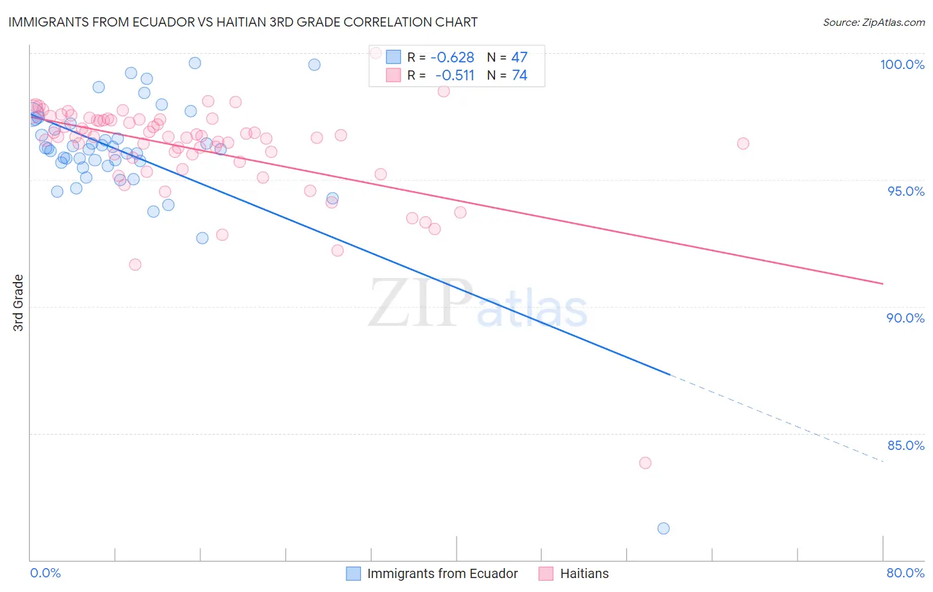This screenshot has height=592, width=933.
Task: Click the 85.0% y-axis label
Action: coord(906,445)
